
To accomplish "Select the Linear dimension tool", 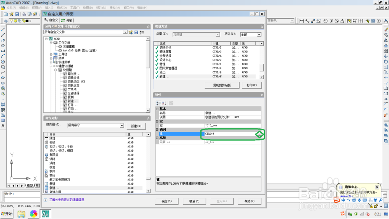I will pos(302,21).
